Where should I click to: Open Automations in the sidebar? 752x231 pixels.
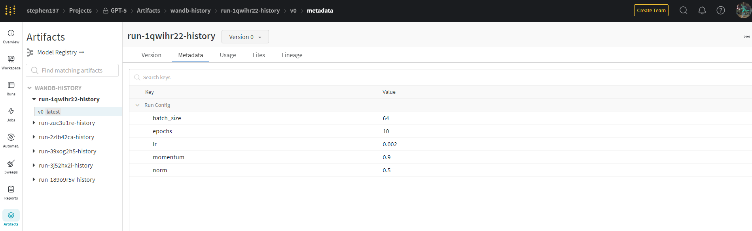click(x=11, y=140)
